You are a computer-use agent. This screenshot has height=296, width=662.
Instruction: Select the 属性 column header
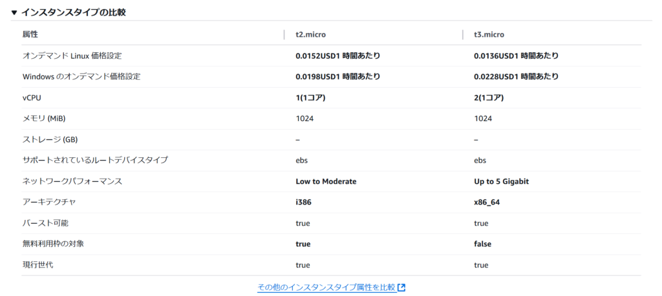[30, 34]
